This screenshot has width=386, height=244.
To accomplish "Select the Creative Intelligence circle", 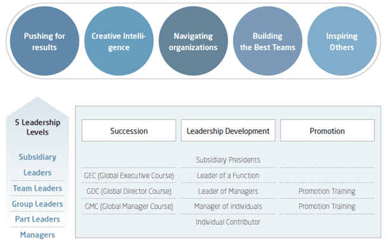I will (119, 41).
